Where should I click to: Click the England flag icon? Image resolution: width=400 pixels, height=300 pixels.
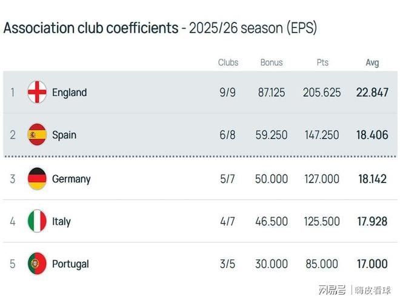(37, 92)
